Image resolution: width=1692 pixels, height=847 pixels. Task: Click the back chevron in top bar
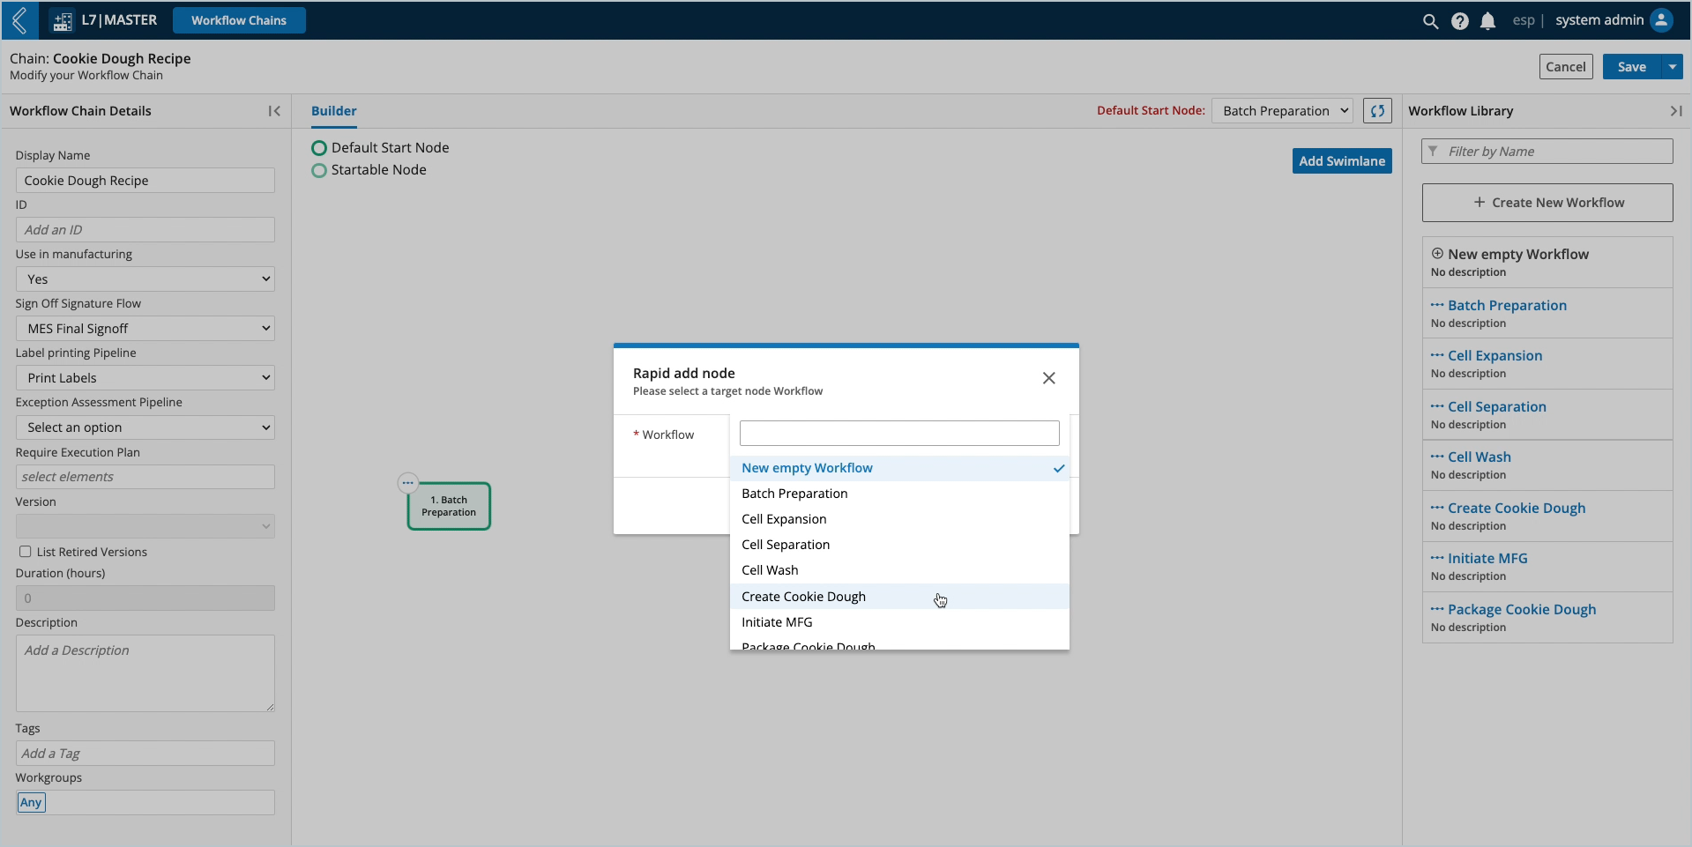19,20
